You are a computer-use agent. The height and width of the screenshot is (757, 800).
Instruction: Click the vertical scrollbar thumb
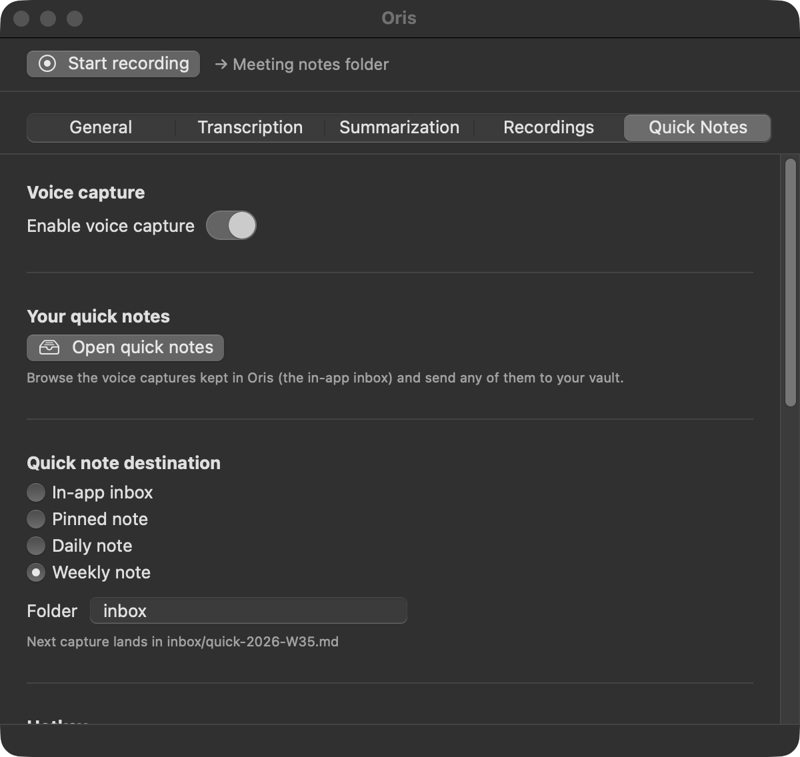click(x=791, y=283)
